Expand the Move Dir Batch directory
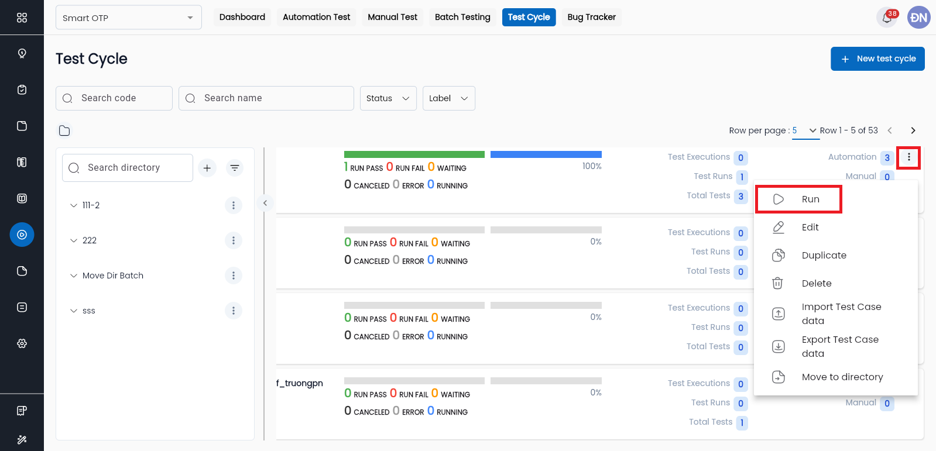The height and width of the screenshot is (451, 936). pyautogui.click(x=74, y=276)
